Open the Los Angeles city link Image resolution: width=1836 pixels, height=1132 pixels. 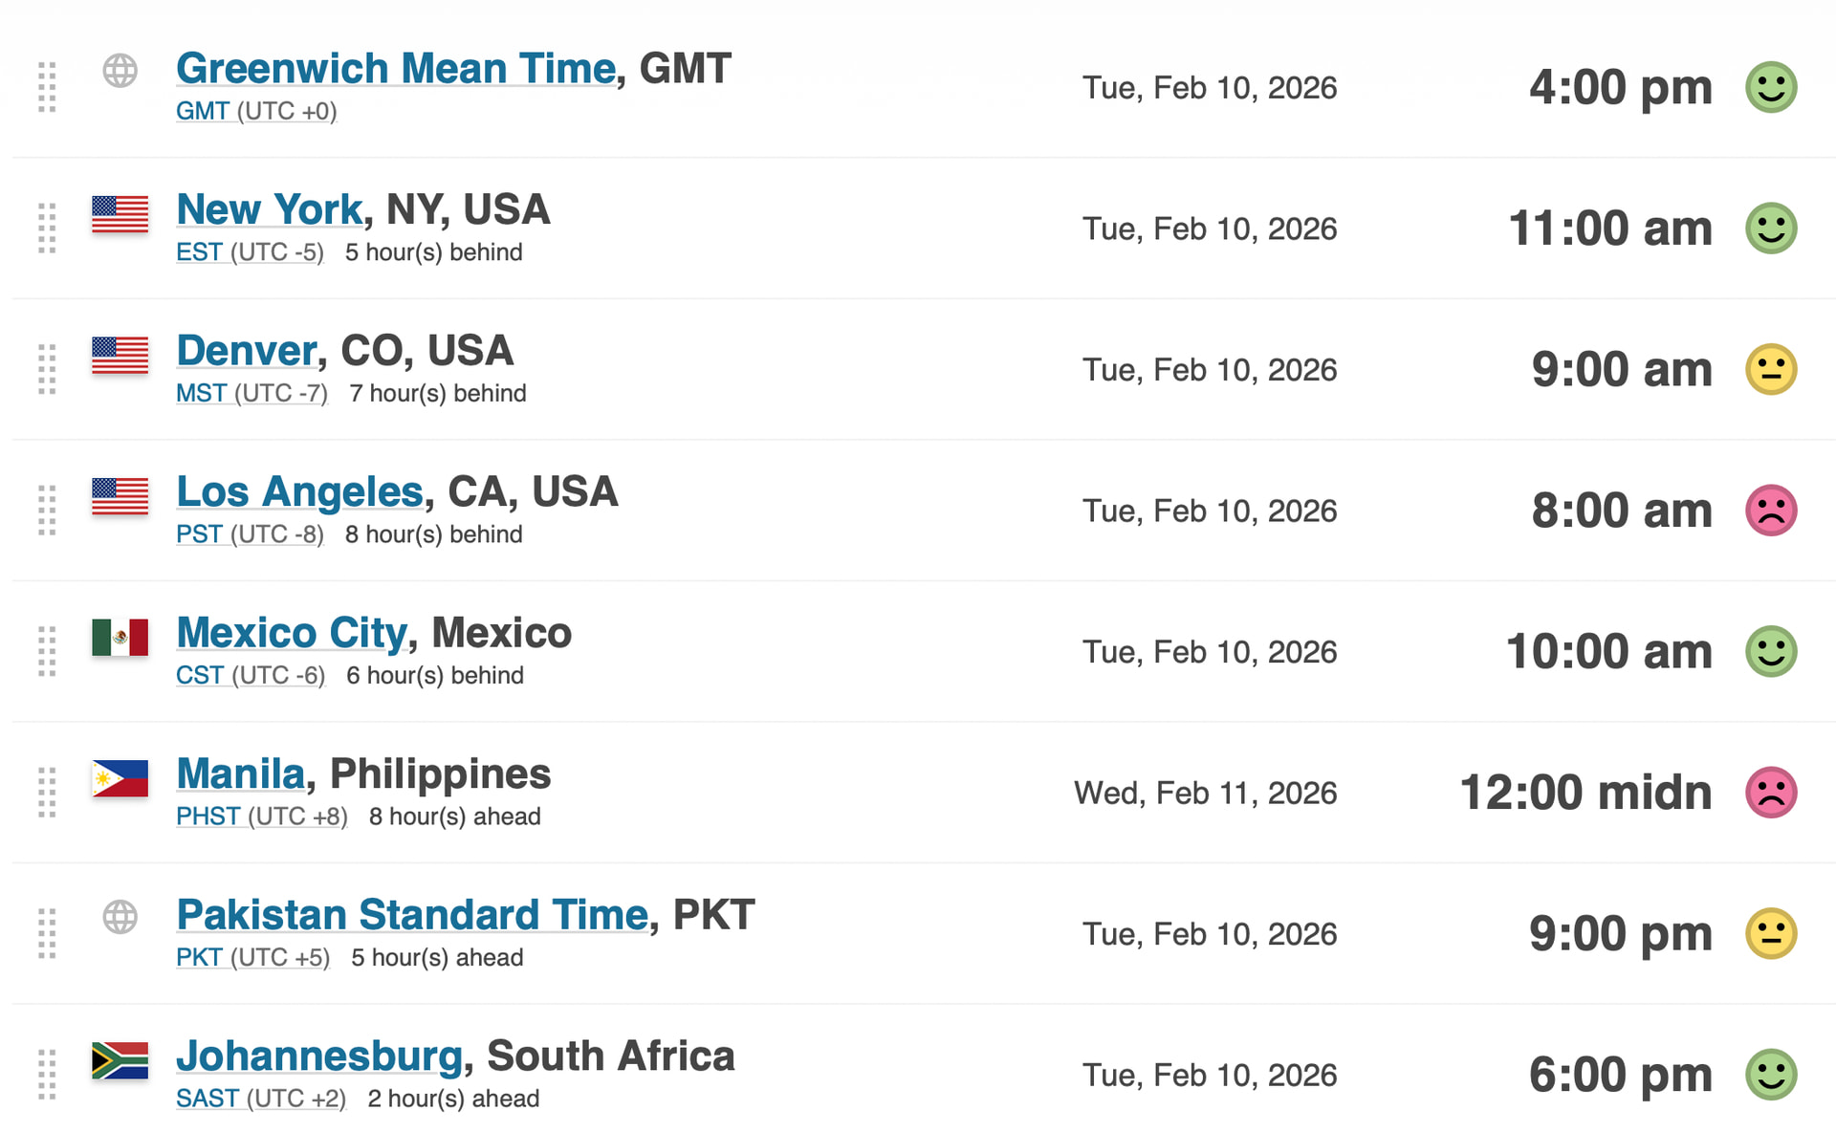coord(299,492)
